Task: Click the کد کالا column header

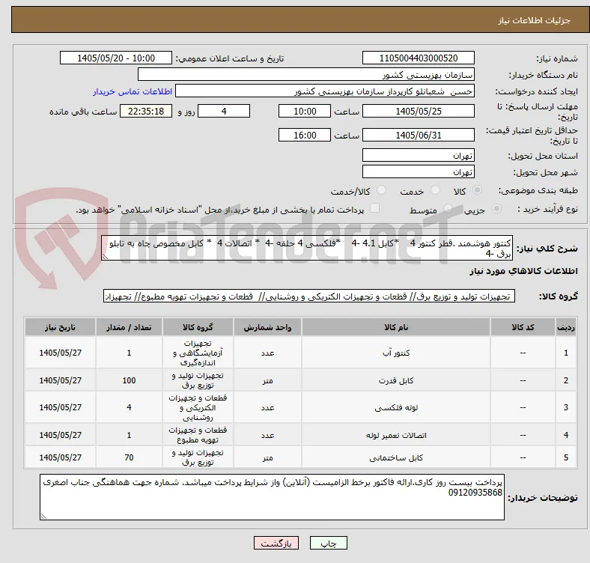Action: tap(523, 327)
